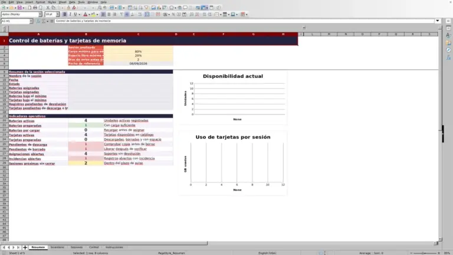Open the conditional formatting dropdown arrow
Image resolution: width=453 pixels, height=255 pixels.
(247, 14)
